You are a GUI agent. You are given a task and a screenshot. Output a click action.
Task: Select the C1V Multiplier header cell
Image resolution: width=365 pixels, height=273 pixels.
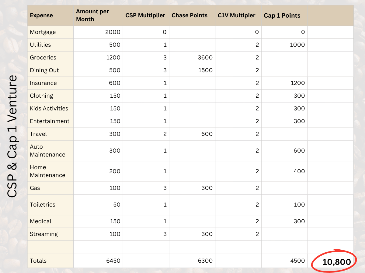pyautogui.click(x=237, y=15)
